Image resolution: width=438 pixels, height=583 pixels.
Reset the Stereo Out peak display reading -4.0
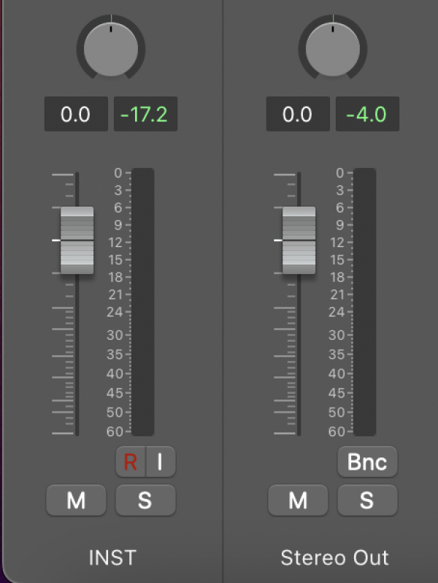(x=367, y=115)
